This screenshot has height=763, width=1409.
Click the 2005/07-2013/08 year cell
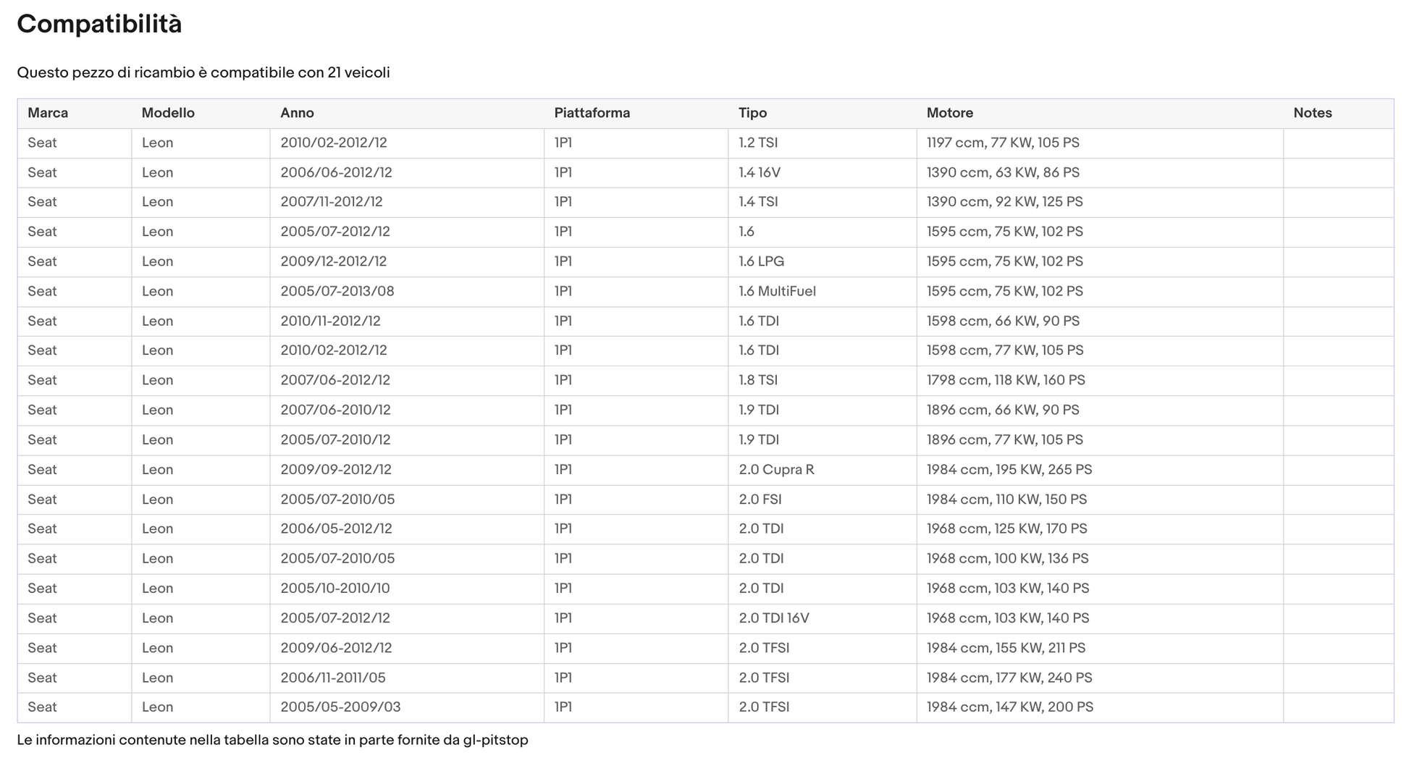[x=337, y=291]
